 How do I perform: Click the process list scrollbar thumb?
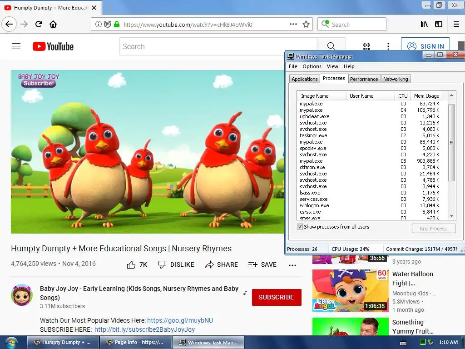[x=451, y=142]
